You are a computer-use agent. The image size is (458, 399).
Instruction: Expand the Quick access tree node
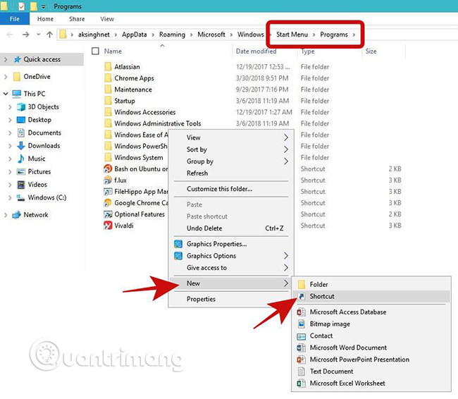click(6, 60)
